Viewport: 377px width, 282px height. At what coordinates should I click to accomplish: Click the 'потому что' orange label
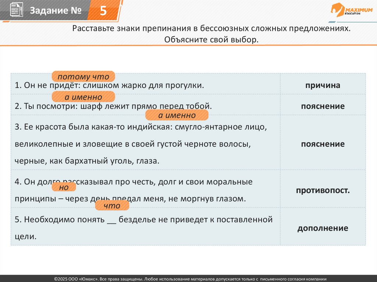(x=84, y=76)
